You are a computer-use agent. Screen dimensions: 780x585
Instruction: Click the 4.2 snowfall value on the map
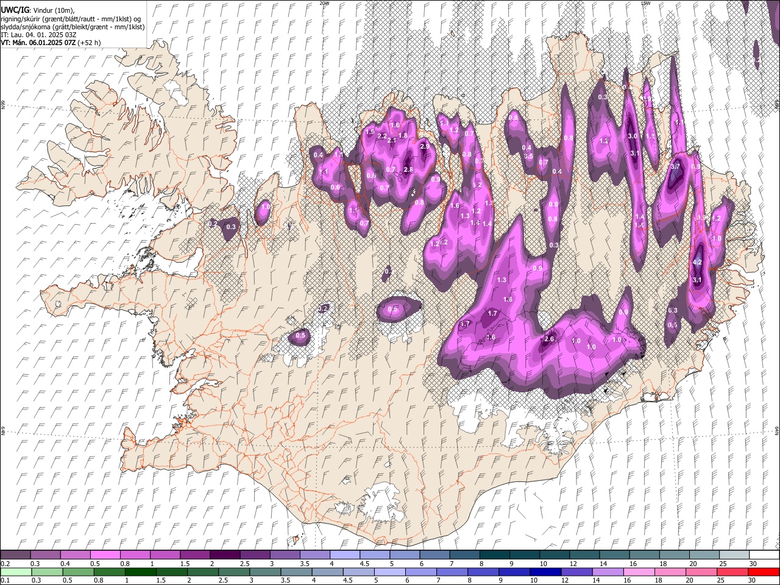click(x=698, y=262)
